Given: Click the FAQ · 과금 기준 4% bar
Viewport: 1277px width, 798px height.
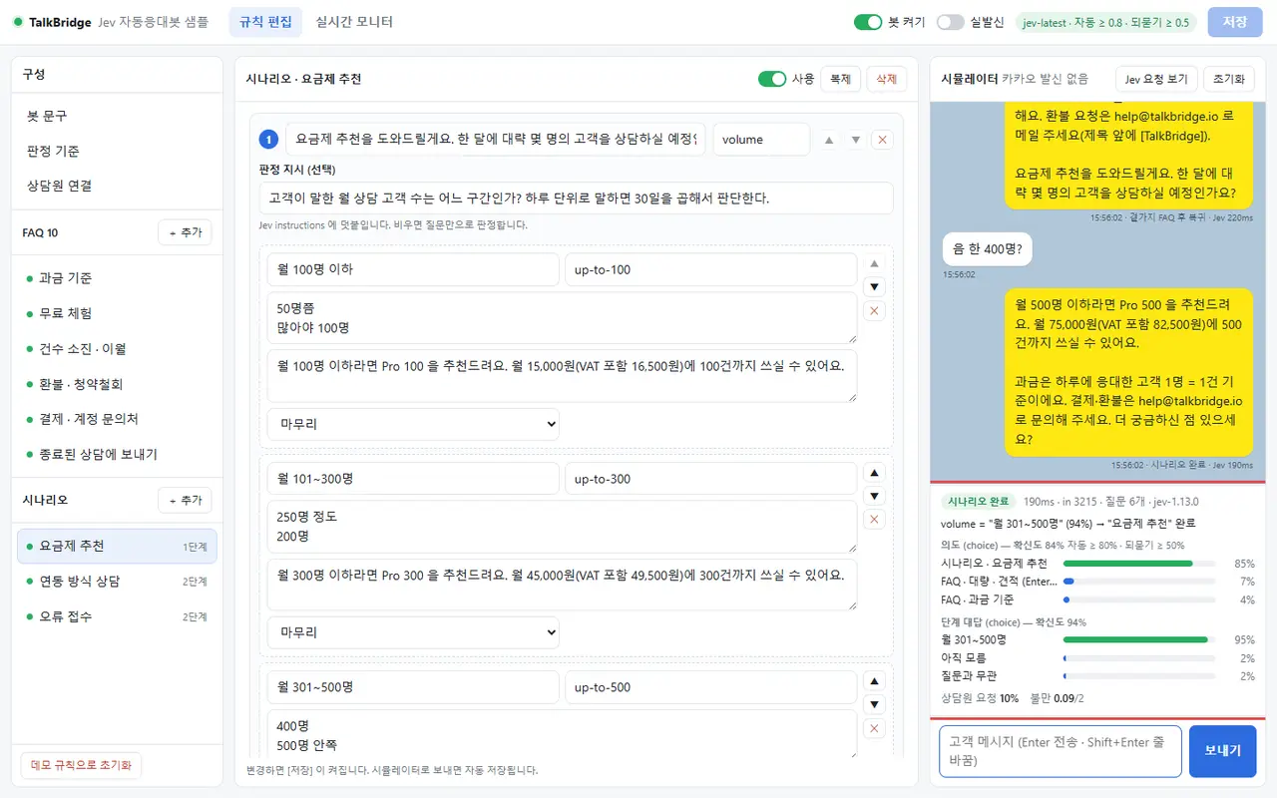Looking at the screenshot, I should click(1139, 599).
